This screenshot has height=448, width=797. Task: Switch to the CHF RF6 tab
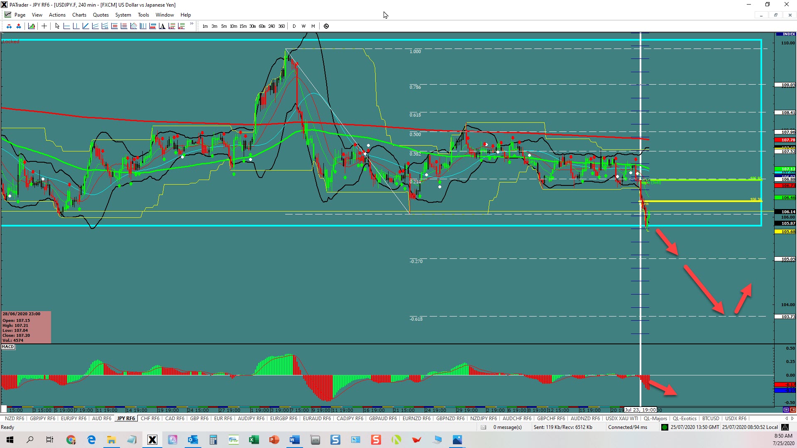(150, 419)
